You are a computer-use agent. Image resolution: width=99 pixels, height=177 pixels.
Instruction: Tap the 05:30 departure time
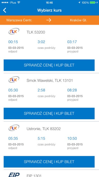(x=13, y=90)
